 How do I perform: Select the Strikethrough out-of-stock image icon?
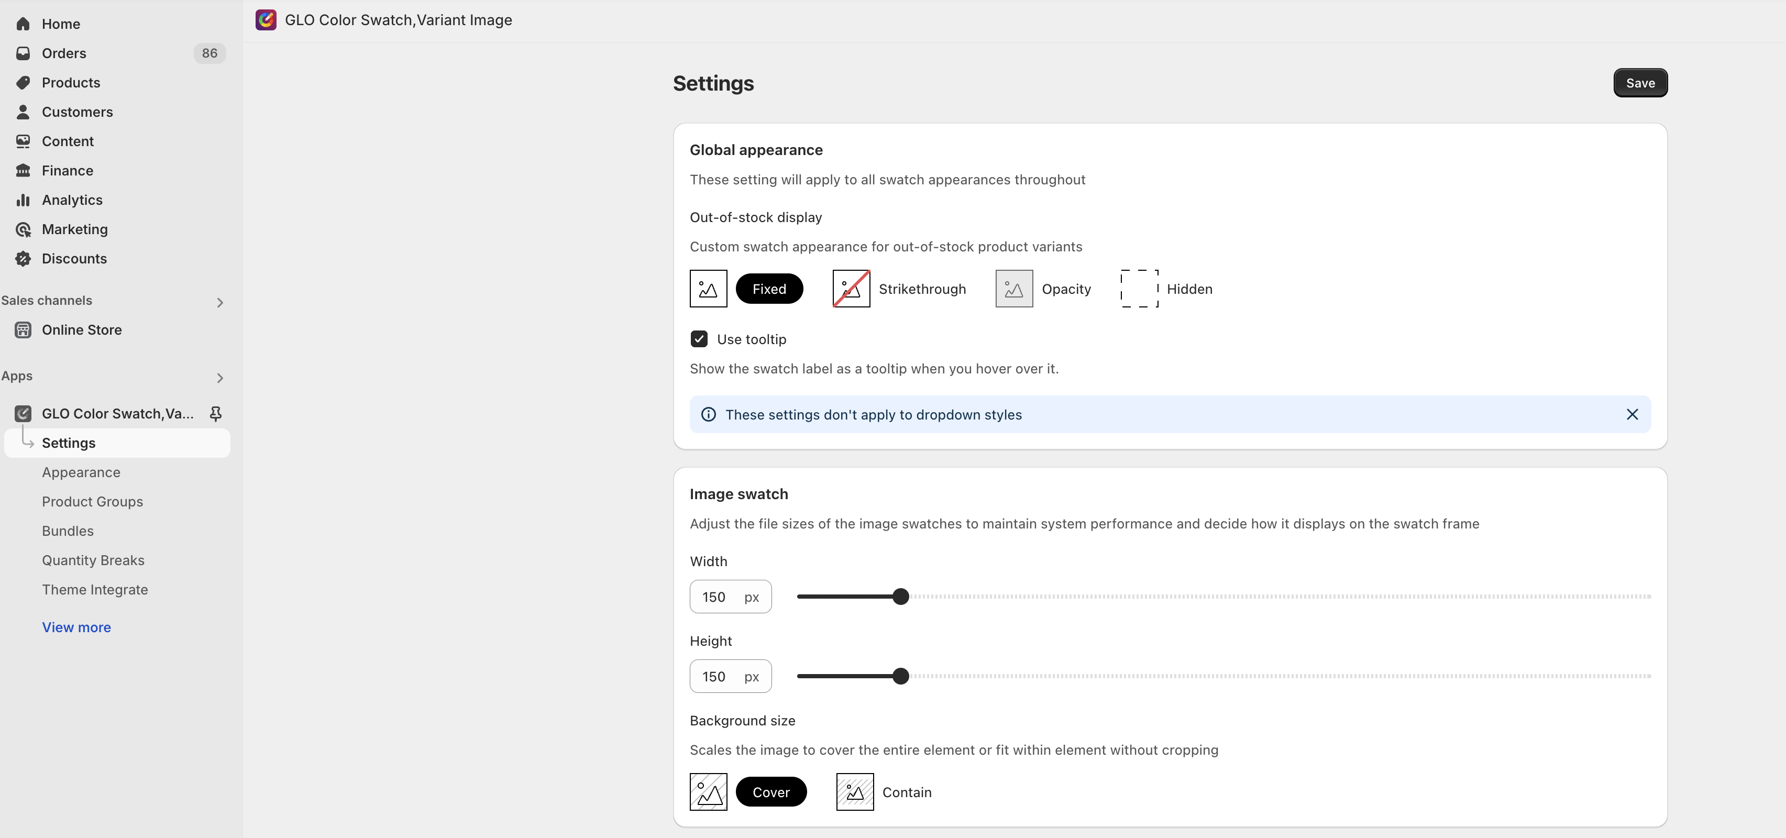851,289
